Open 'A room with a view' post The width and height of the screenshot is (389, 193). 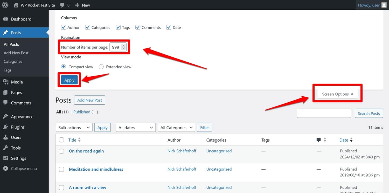pos(87,188)
